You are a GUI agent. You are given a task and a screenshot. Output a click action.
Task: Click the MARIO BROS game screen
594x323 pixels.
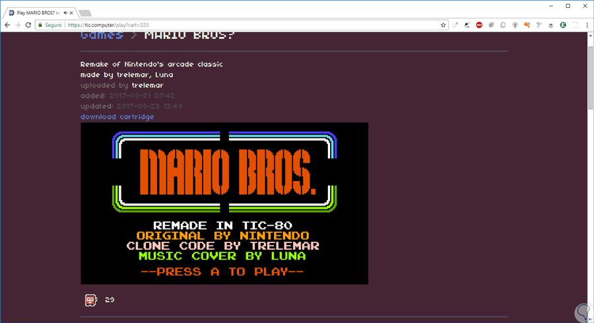(x=224, y=203)
